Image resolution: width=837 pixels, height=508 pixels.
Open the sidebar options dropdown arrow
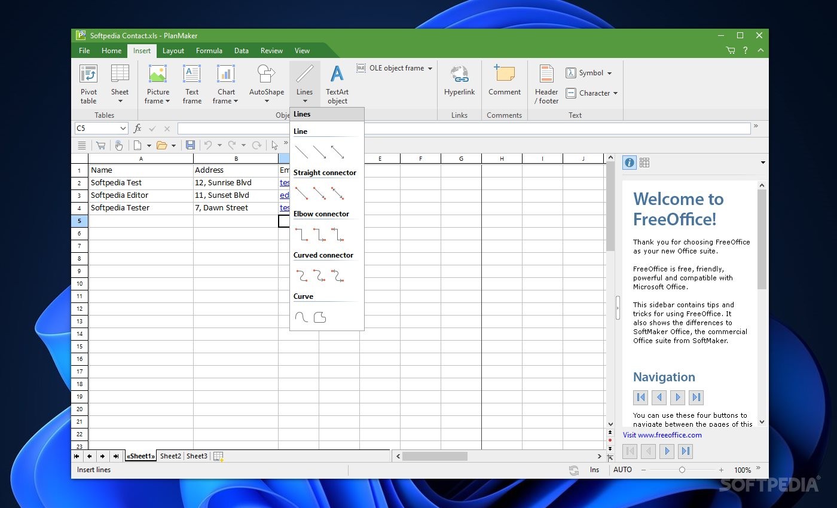point(763,163)
